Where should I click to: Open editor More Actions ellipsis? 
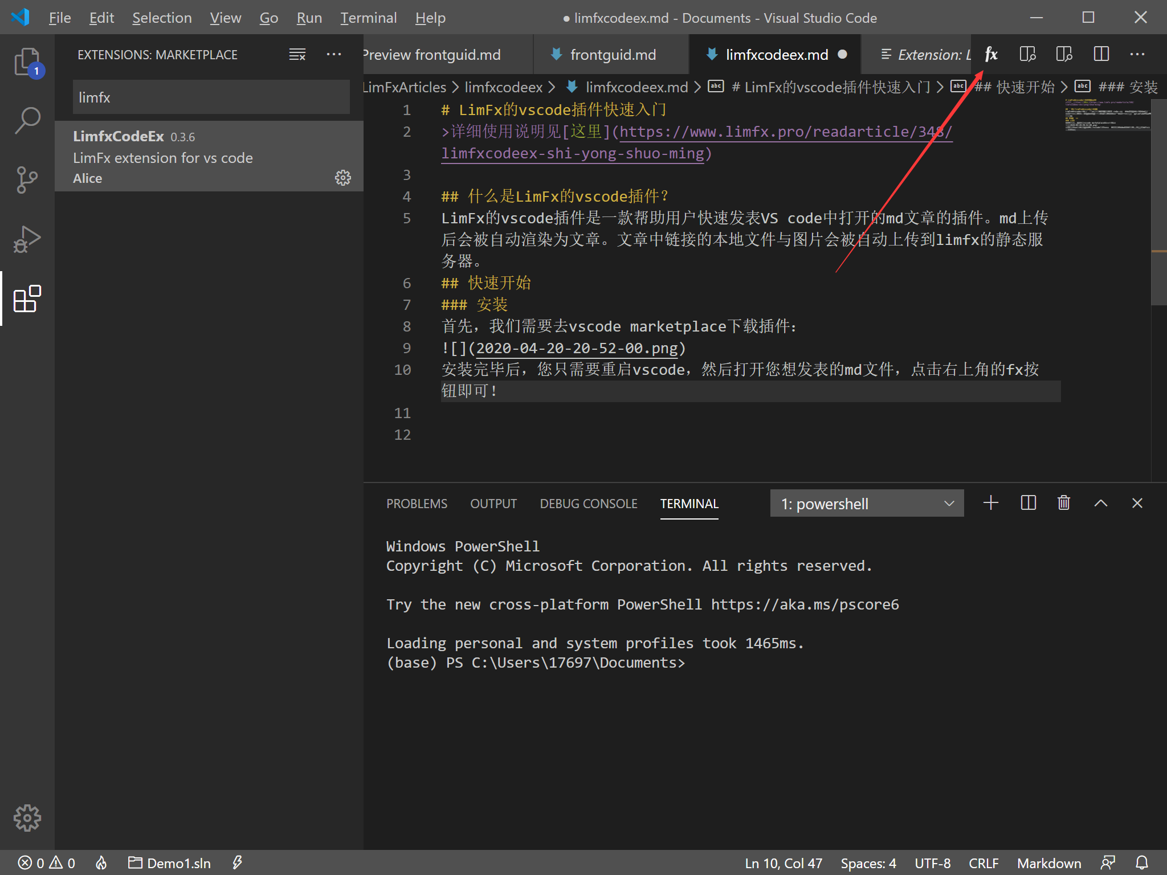tap(1137, 54)
